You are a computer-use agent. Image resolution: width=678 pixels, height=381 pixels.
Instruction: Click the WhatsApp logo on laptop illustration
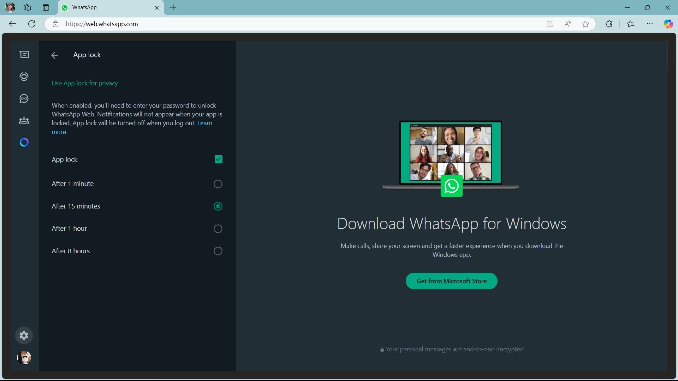451,186
